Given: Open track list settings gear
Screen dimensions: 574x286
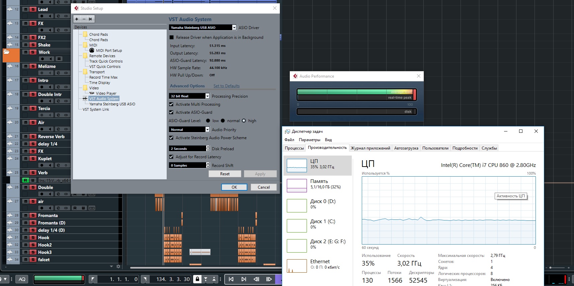Looking at the screenshot, I should point(118,267).
